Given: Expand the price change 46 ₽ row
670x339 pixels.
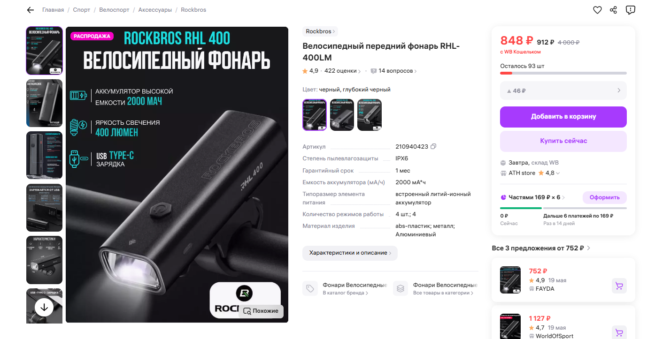Looking at the screenshot, I should point(563,90).
